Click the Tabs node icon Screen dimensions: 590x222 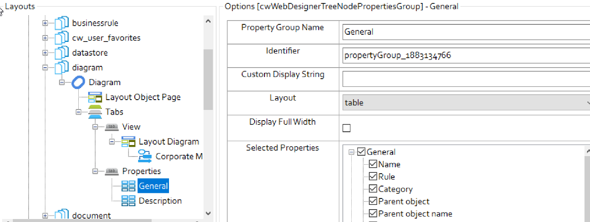[95, 112]
